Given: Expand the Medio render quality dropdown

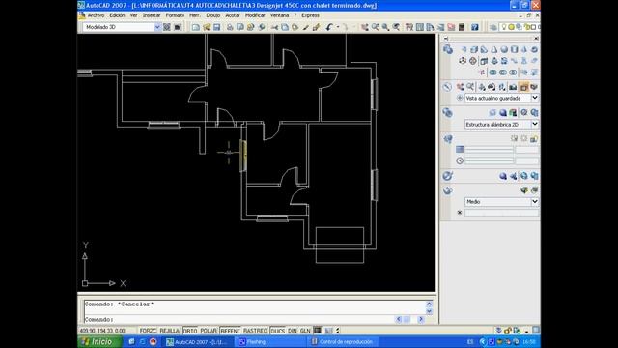Looking at the screenshot, I should 535,202.
